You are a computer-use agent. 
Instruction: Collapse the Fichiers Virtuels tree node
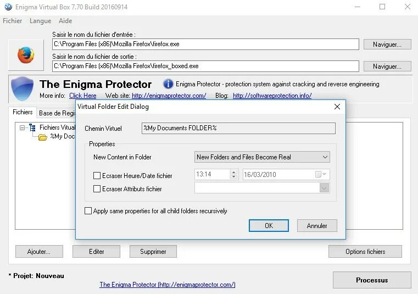point(22,128)
